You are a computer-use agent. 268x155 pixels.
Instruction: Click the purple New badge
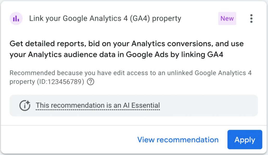(x=227, y=18)
